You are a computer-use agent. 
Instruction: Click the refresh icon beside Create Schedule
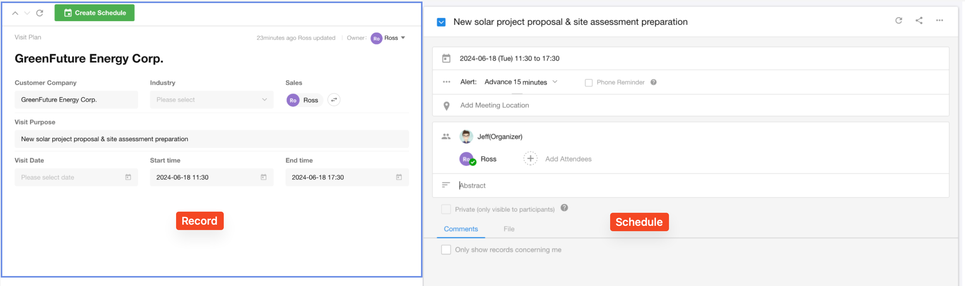(40, 13)
